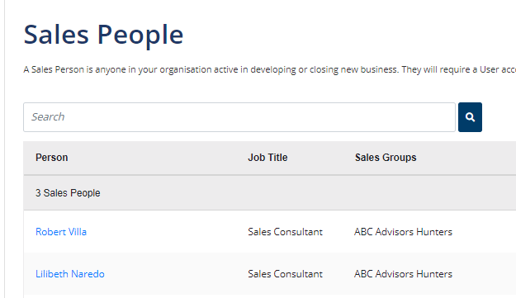Click the 'A Sales Person' description opening
Viewport: 516px width, 298px height.
point(54,69)
